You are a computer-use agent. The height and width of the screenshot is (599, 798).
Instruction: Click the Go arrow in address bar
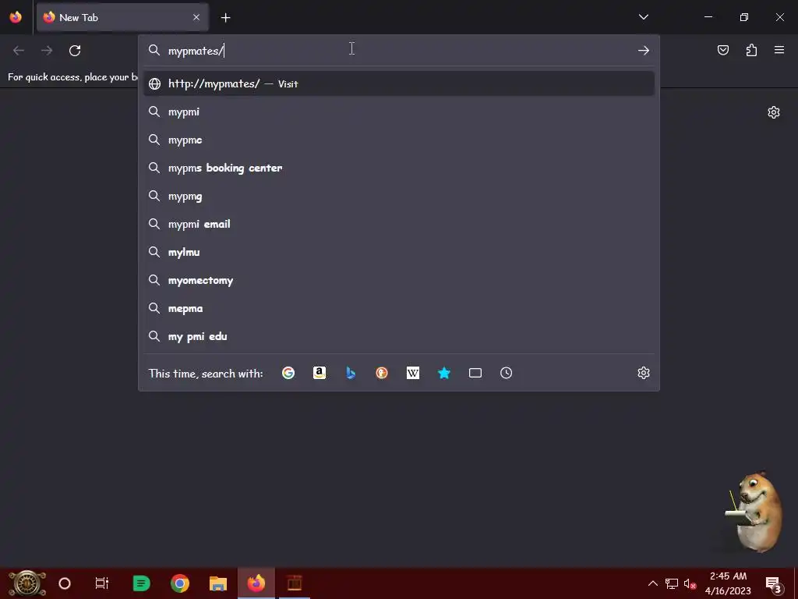click(x=643, y=51)
